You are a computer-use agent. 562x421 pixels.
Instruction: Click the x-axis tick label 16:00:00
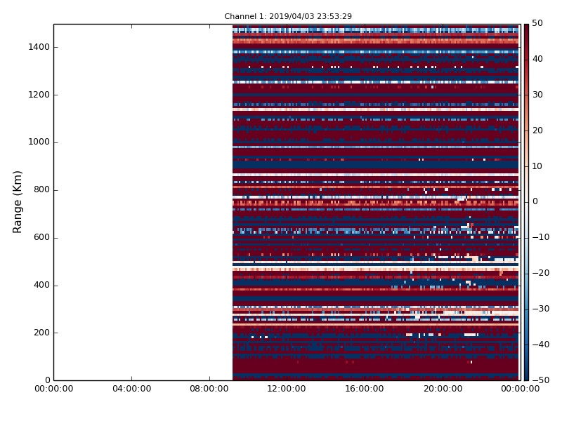[x=365, y=389]
